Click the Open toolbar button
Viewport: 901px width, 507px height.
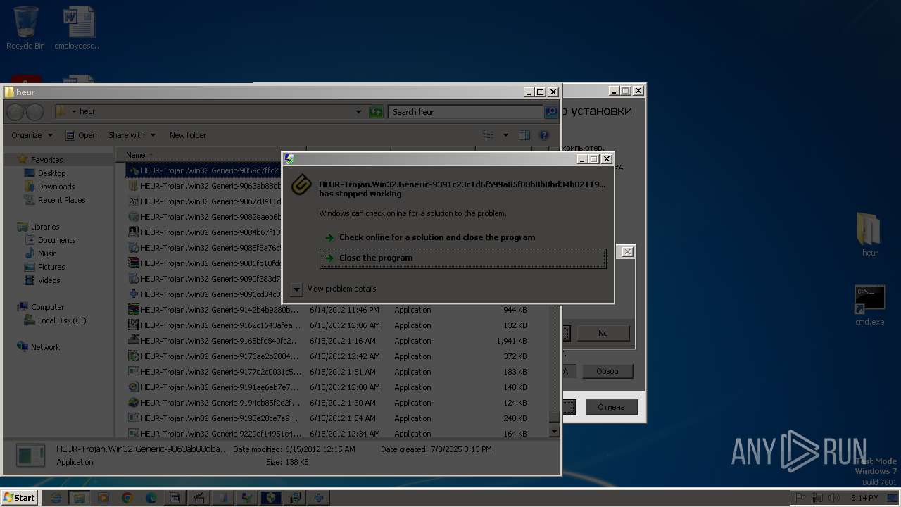[x=81, y=135]
